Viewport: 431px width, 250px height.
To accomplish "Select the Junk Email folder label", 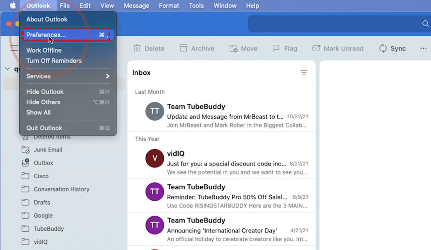I will point(48,150).
